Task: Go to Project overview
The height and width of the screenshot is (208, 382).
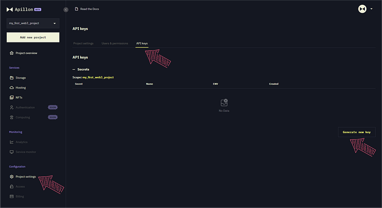Action: [26, 53]
